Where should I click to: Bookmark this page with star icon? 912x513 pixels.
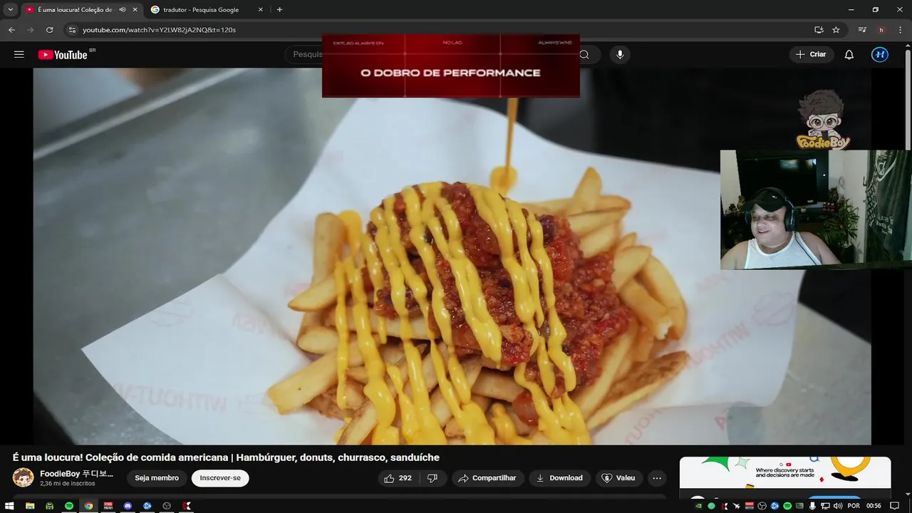pos(836,30)
